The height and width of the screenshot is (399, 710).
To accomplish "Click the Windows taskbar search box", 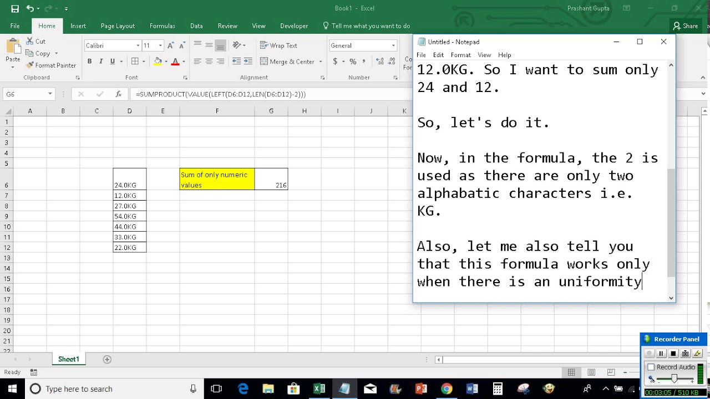I will (x=114, y=388).
